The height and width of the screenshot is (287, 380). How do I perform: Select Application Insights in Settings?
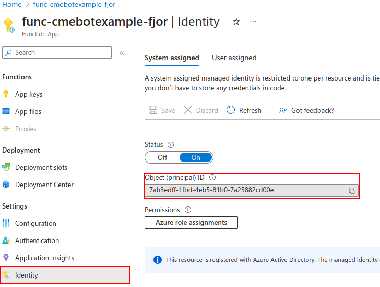tap(44, 258)
